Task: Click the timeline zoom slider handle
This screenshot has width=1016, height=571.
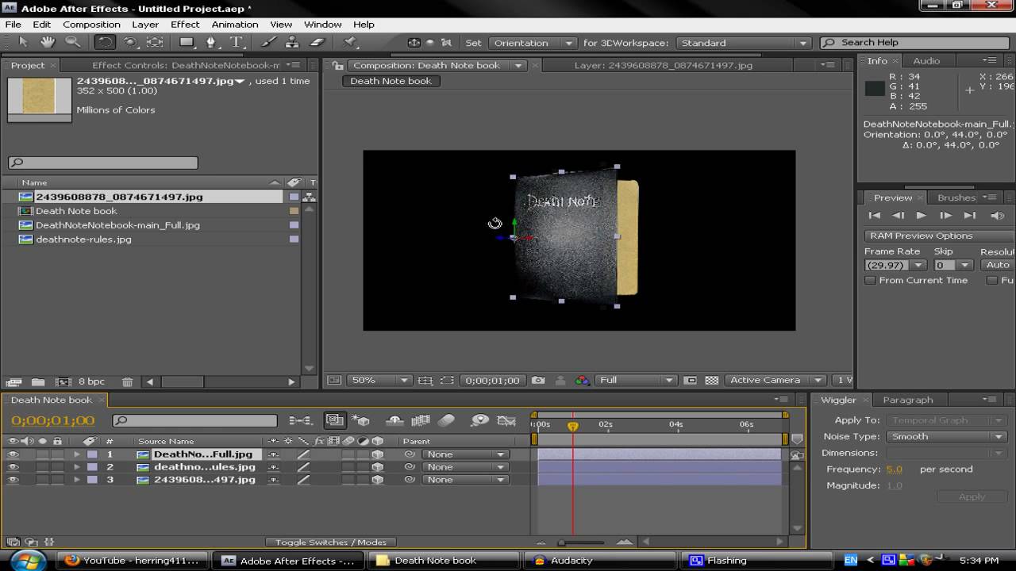Action: point(561,542)
